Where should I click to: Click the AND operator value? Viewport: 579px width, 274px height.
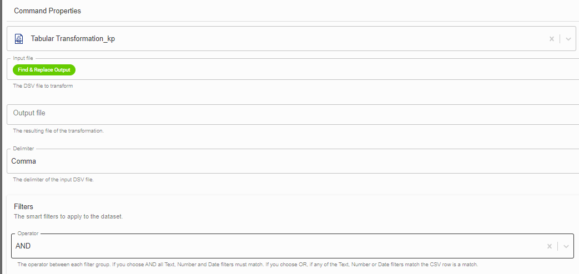click(23, 246)
